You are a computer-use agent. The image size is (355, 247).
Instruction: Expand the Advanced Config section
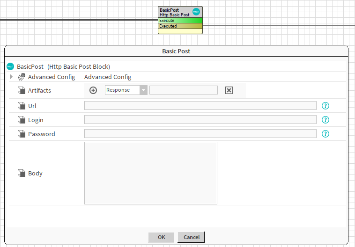pos(11,77)
